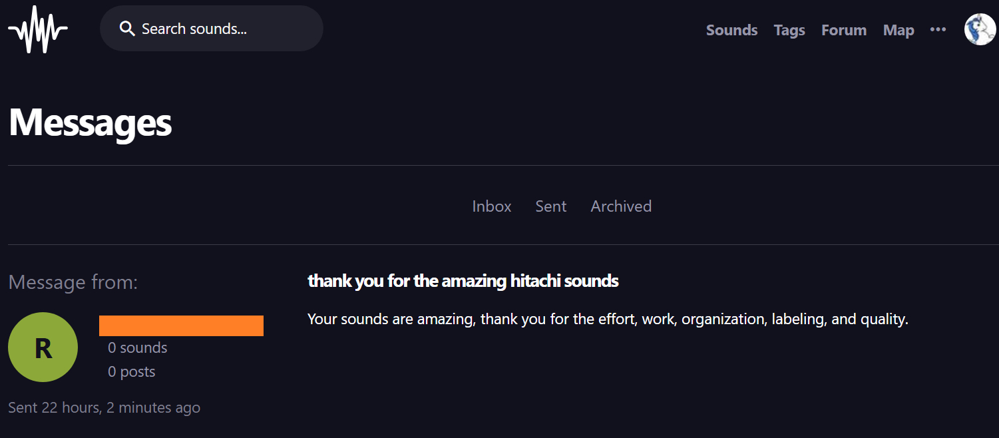Screen dimensions: 999x438
Task: Click the message body text
Action: click(607, 319)
